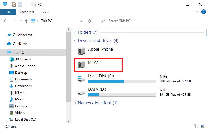Screen dimensions: 207x130
Task: Open the Computer ribbon tab
Action: [27, 12]
